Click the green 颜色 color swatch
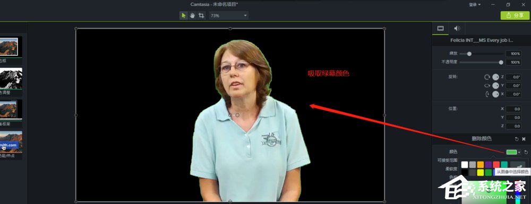531x204 pixels. coord(511,152)
